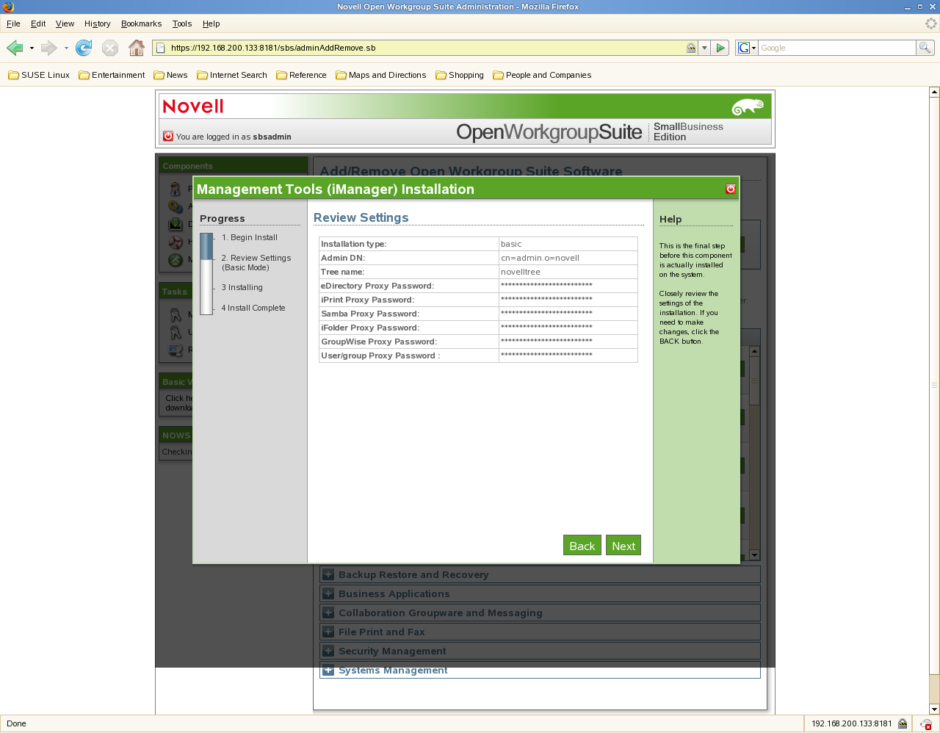Open the Tools menu
The width and height of the screenshot is (940, 733).
182,24
